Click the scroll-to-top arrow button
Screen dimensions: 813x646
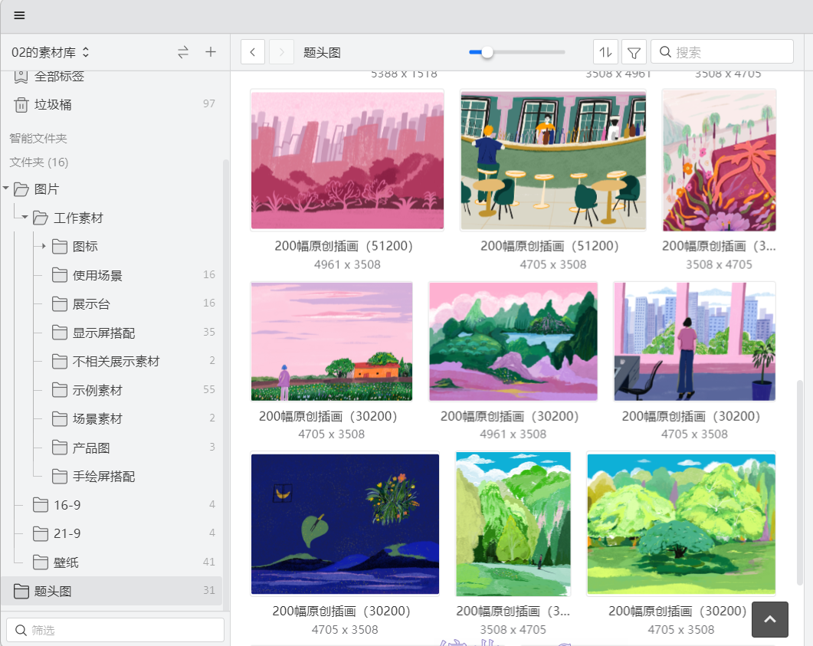(770, 619)
